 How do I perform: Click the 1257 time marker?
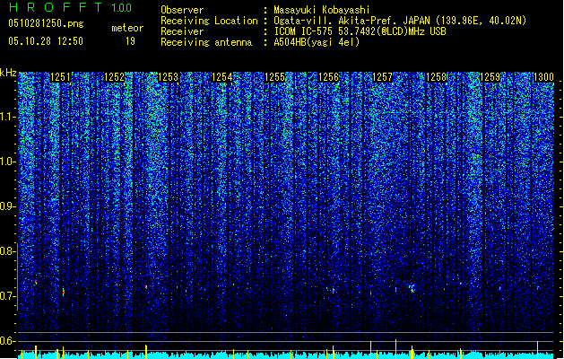click(x=382, y=77)
